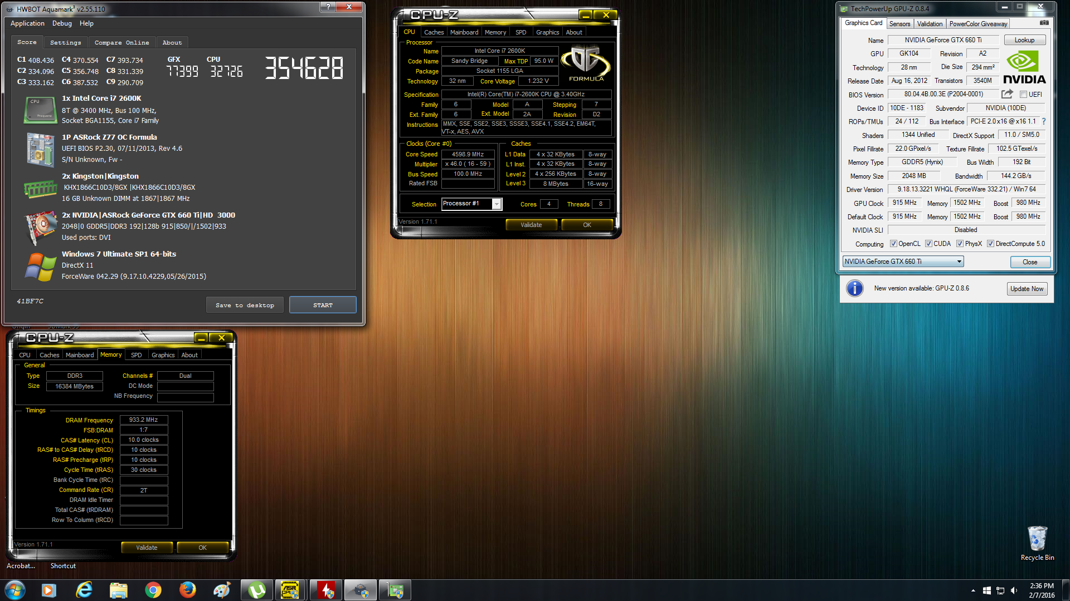Open the Processor #1 selection dropdown

point(472,204)
